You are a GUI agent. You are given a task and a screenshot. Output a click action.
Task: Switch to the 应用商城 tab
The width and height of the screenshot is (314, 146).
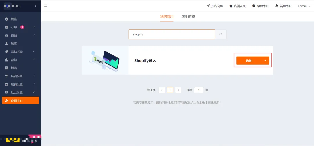click(188, 17)
